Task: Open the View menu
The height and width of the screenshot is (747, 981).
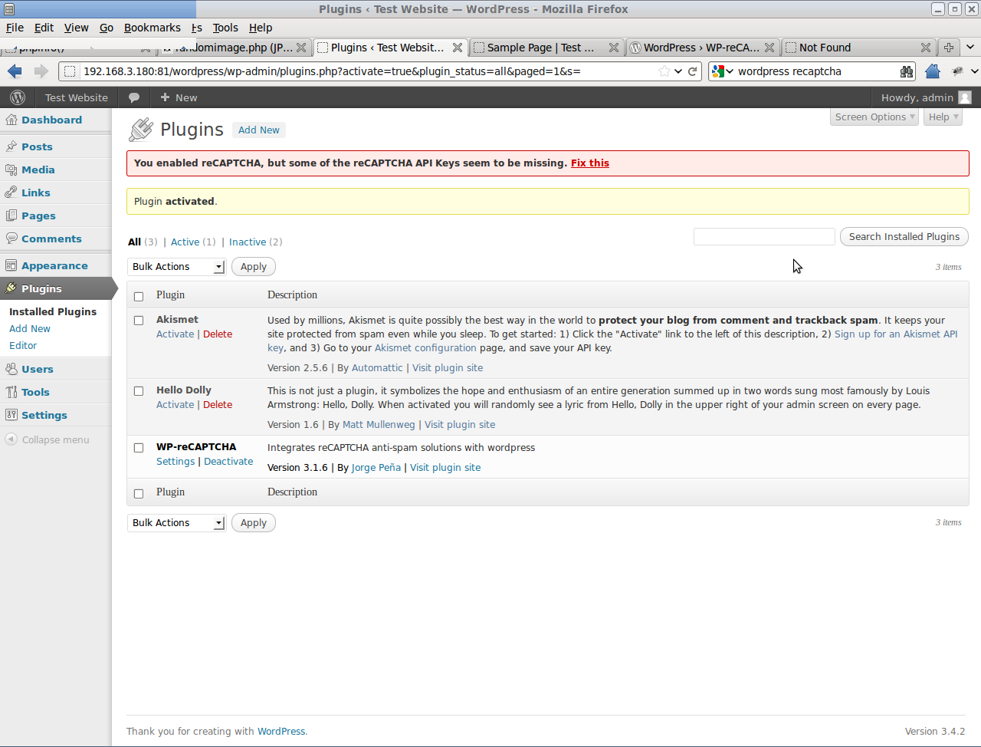Action: click(x=76, y=28)
